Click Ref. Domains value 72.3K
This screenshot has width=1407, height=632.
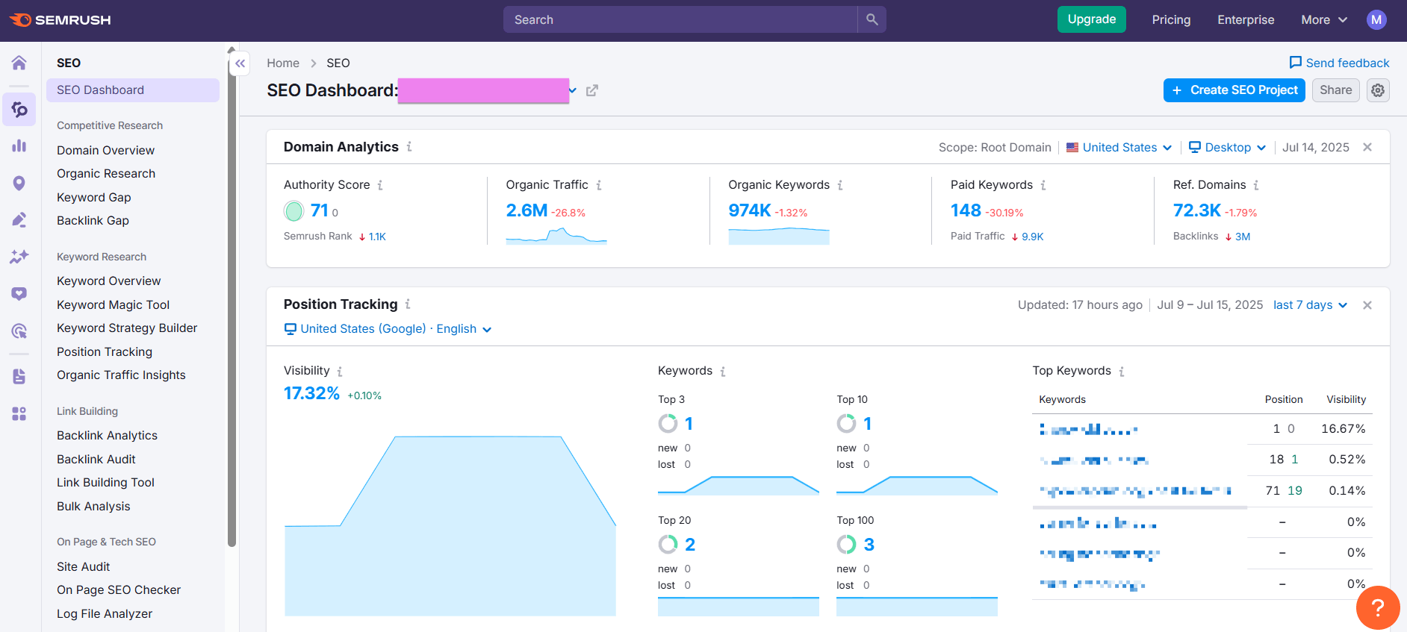coord(1196,210)
